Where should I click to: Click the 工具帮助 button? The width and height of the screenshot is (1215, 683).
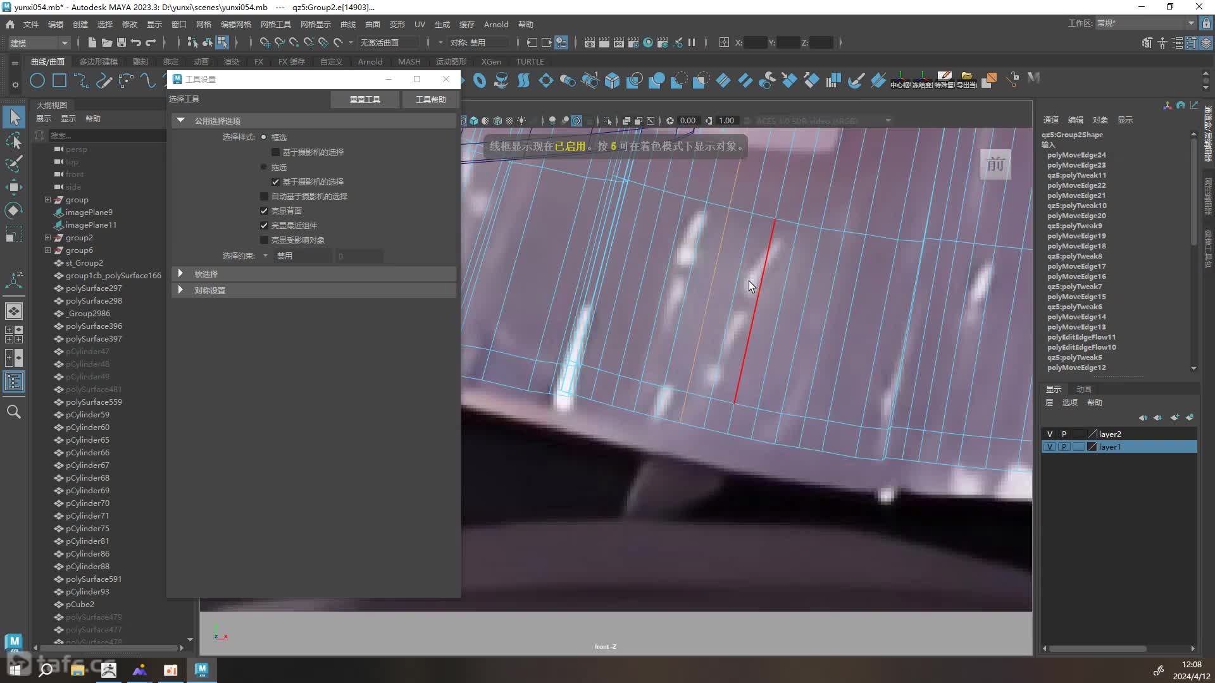tap(430, 99)
